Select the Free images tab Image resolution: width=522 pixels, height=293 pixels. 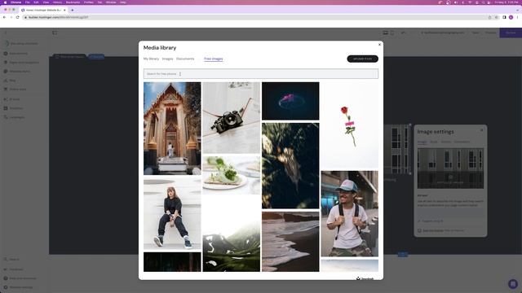[214, 59]
